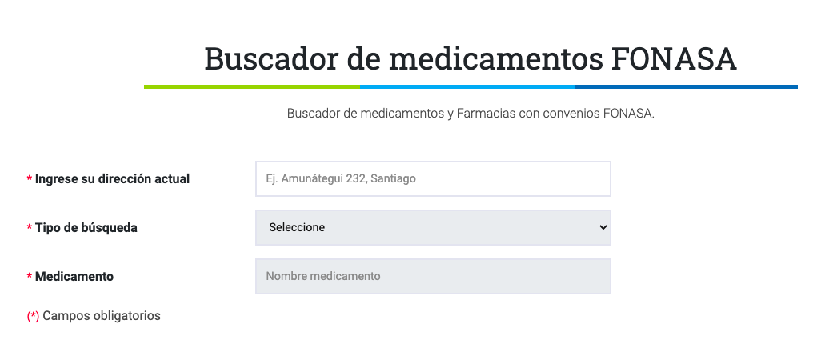
Task: Click the "Buscador de medicamentos FONASA" heading
Action: pos(470,59)
